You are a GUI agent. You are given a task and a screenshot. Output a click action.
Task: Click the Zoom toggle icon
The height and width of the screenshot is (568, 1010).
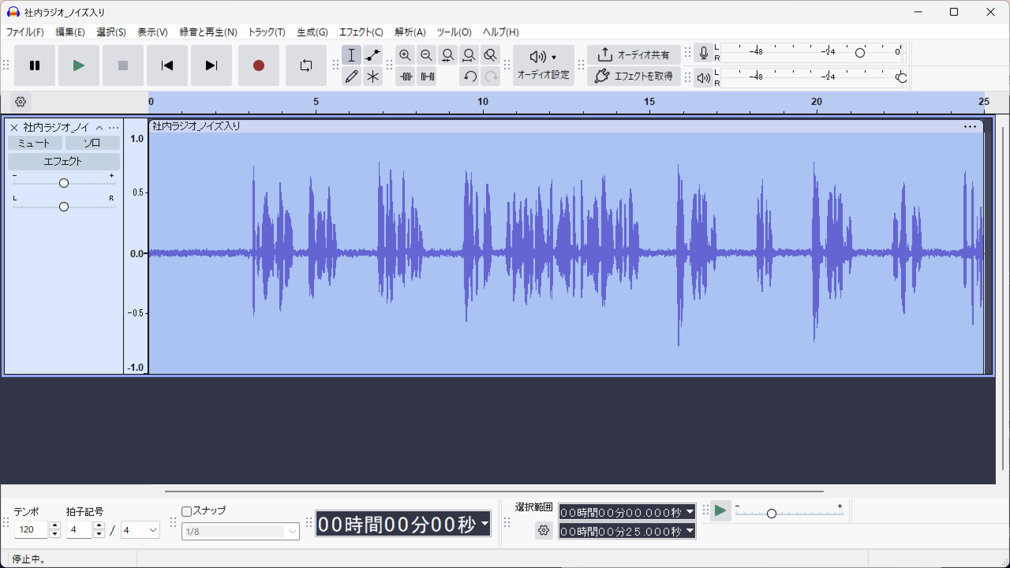pyautogui.click(x=490, y=55)
